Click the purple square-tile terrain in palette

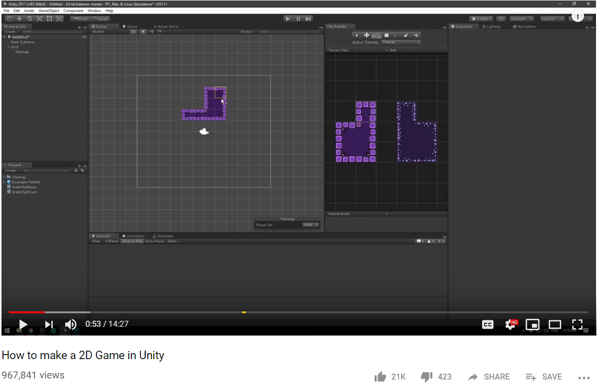point(356,132)
